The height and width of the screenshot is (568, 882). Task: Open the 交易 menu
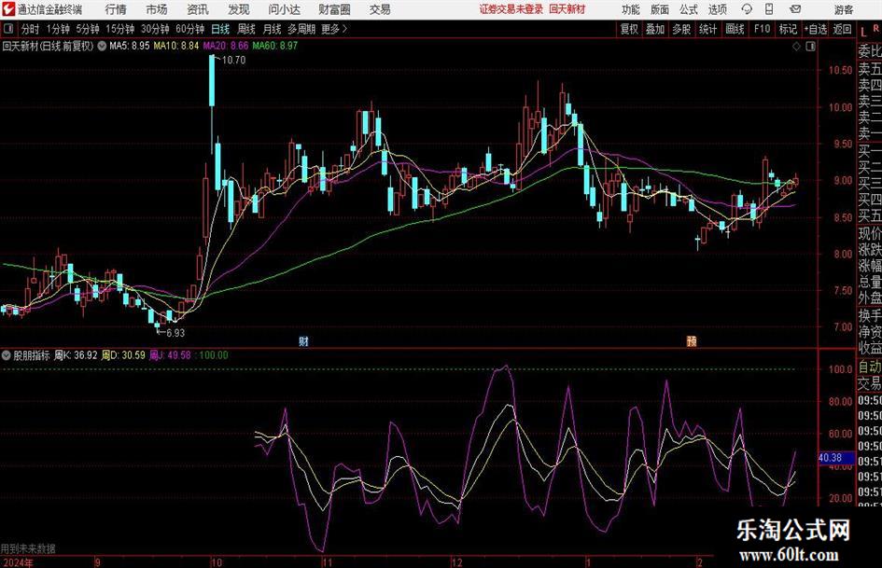point(380,9)
